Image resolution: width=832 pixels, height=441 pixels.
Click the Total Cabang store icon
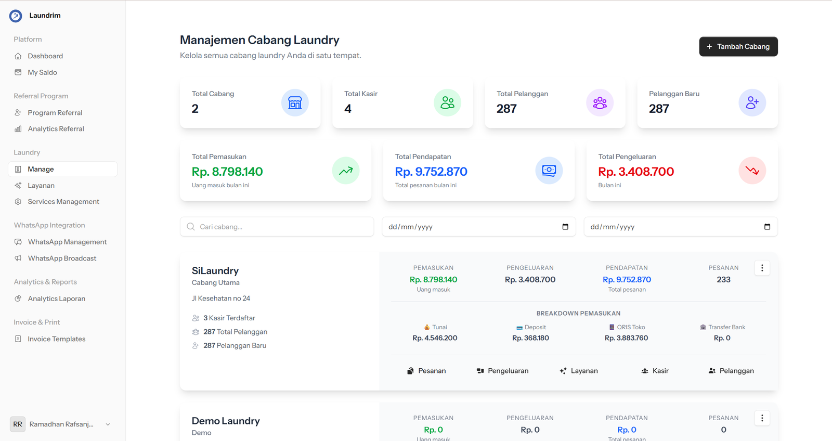pos(295,103)
